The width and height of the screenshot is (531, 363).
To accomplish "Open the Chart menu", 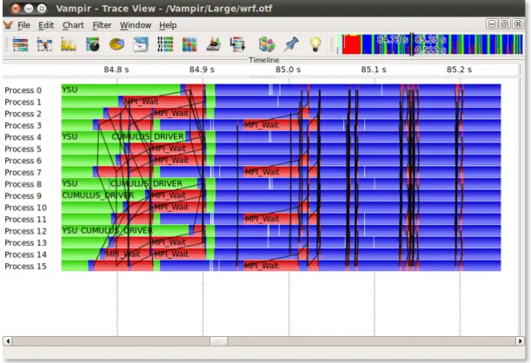I will 73,25.
